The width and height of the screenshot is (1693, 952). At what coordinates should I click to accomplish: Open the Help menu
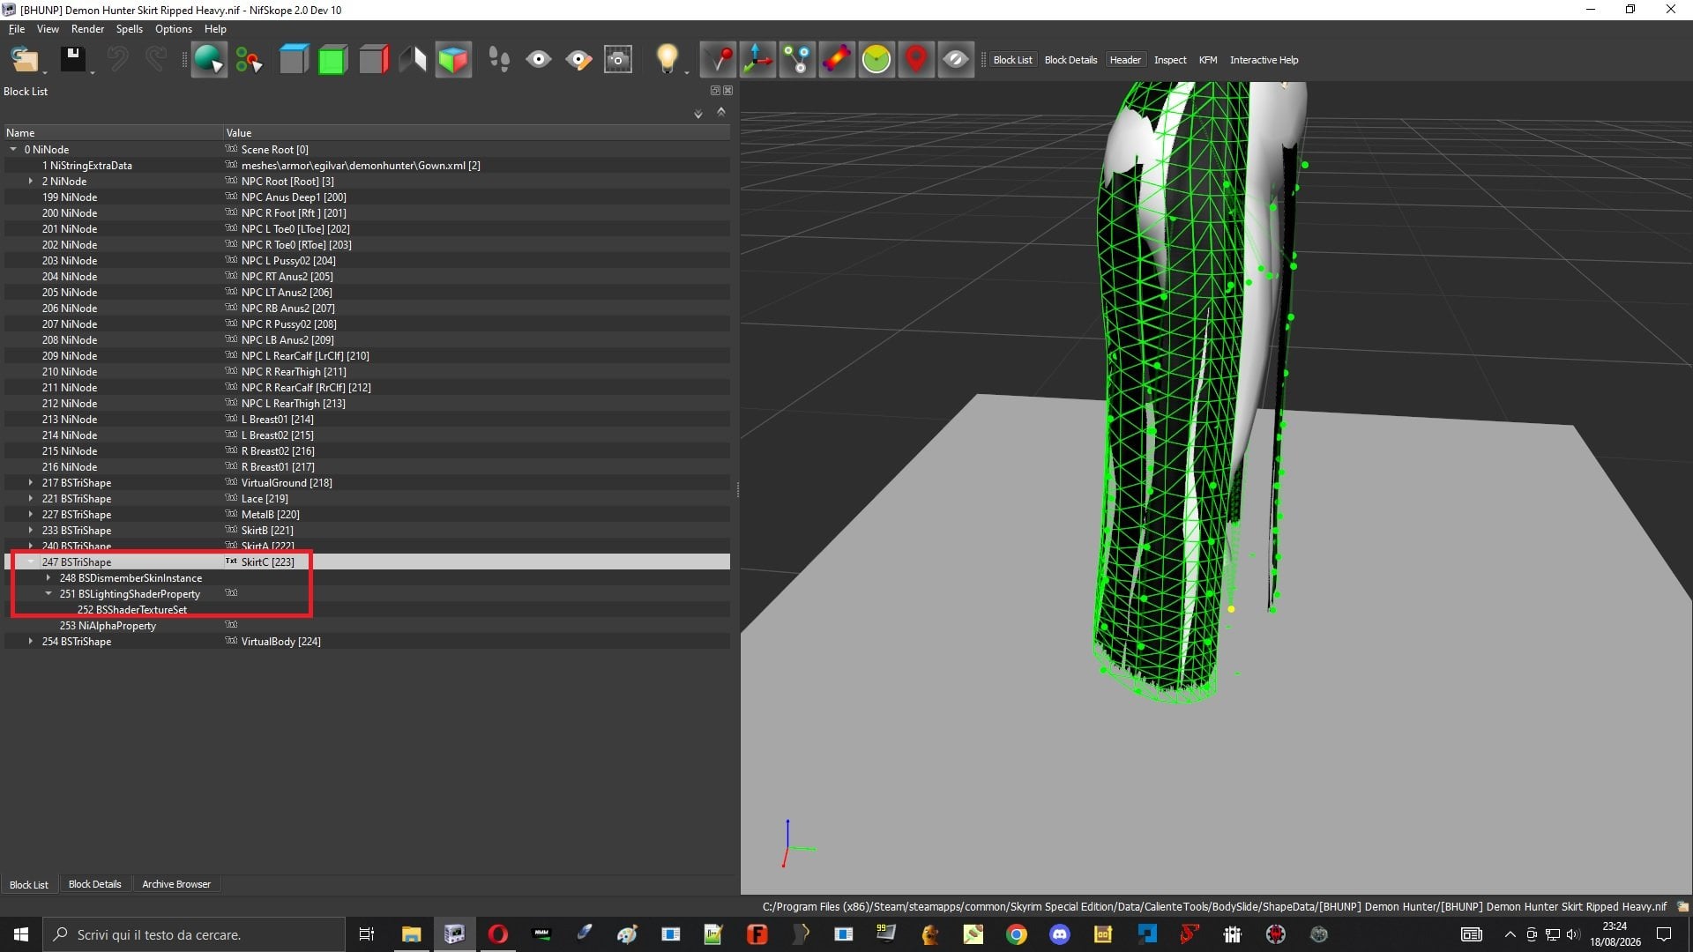(215, 29)
